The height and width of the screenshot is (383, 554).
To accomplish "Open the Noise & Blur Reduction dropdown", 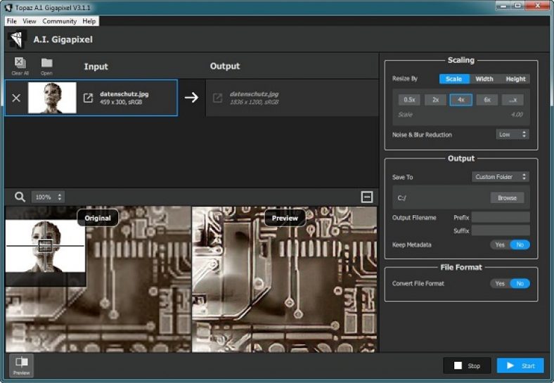I will [x=512, y=134].
